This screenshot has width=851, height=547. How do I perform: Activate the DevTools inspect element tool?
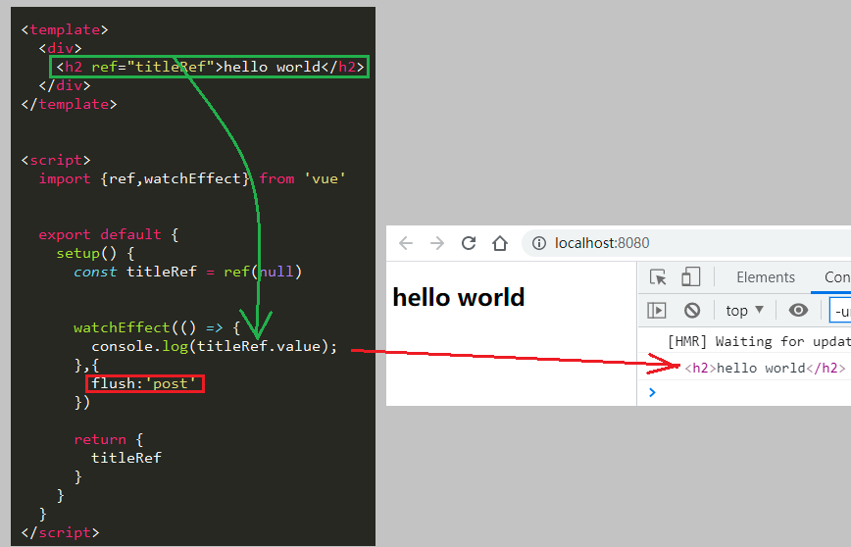pyautogui.click(x=658, y=277)
